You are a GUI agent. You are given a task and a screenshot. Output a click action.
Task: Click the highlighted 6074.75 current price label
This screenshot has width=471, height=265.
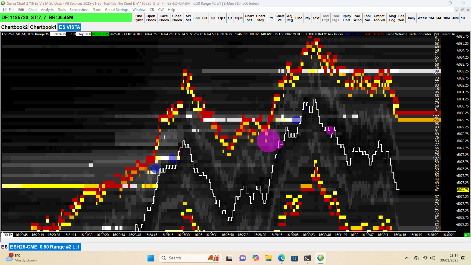click(463, 190)
